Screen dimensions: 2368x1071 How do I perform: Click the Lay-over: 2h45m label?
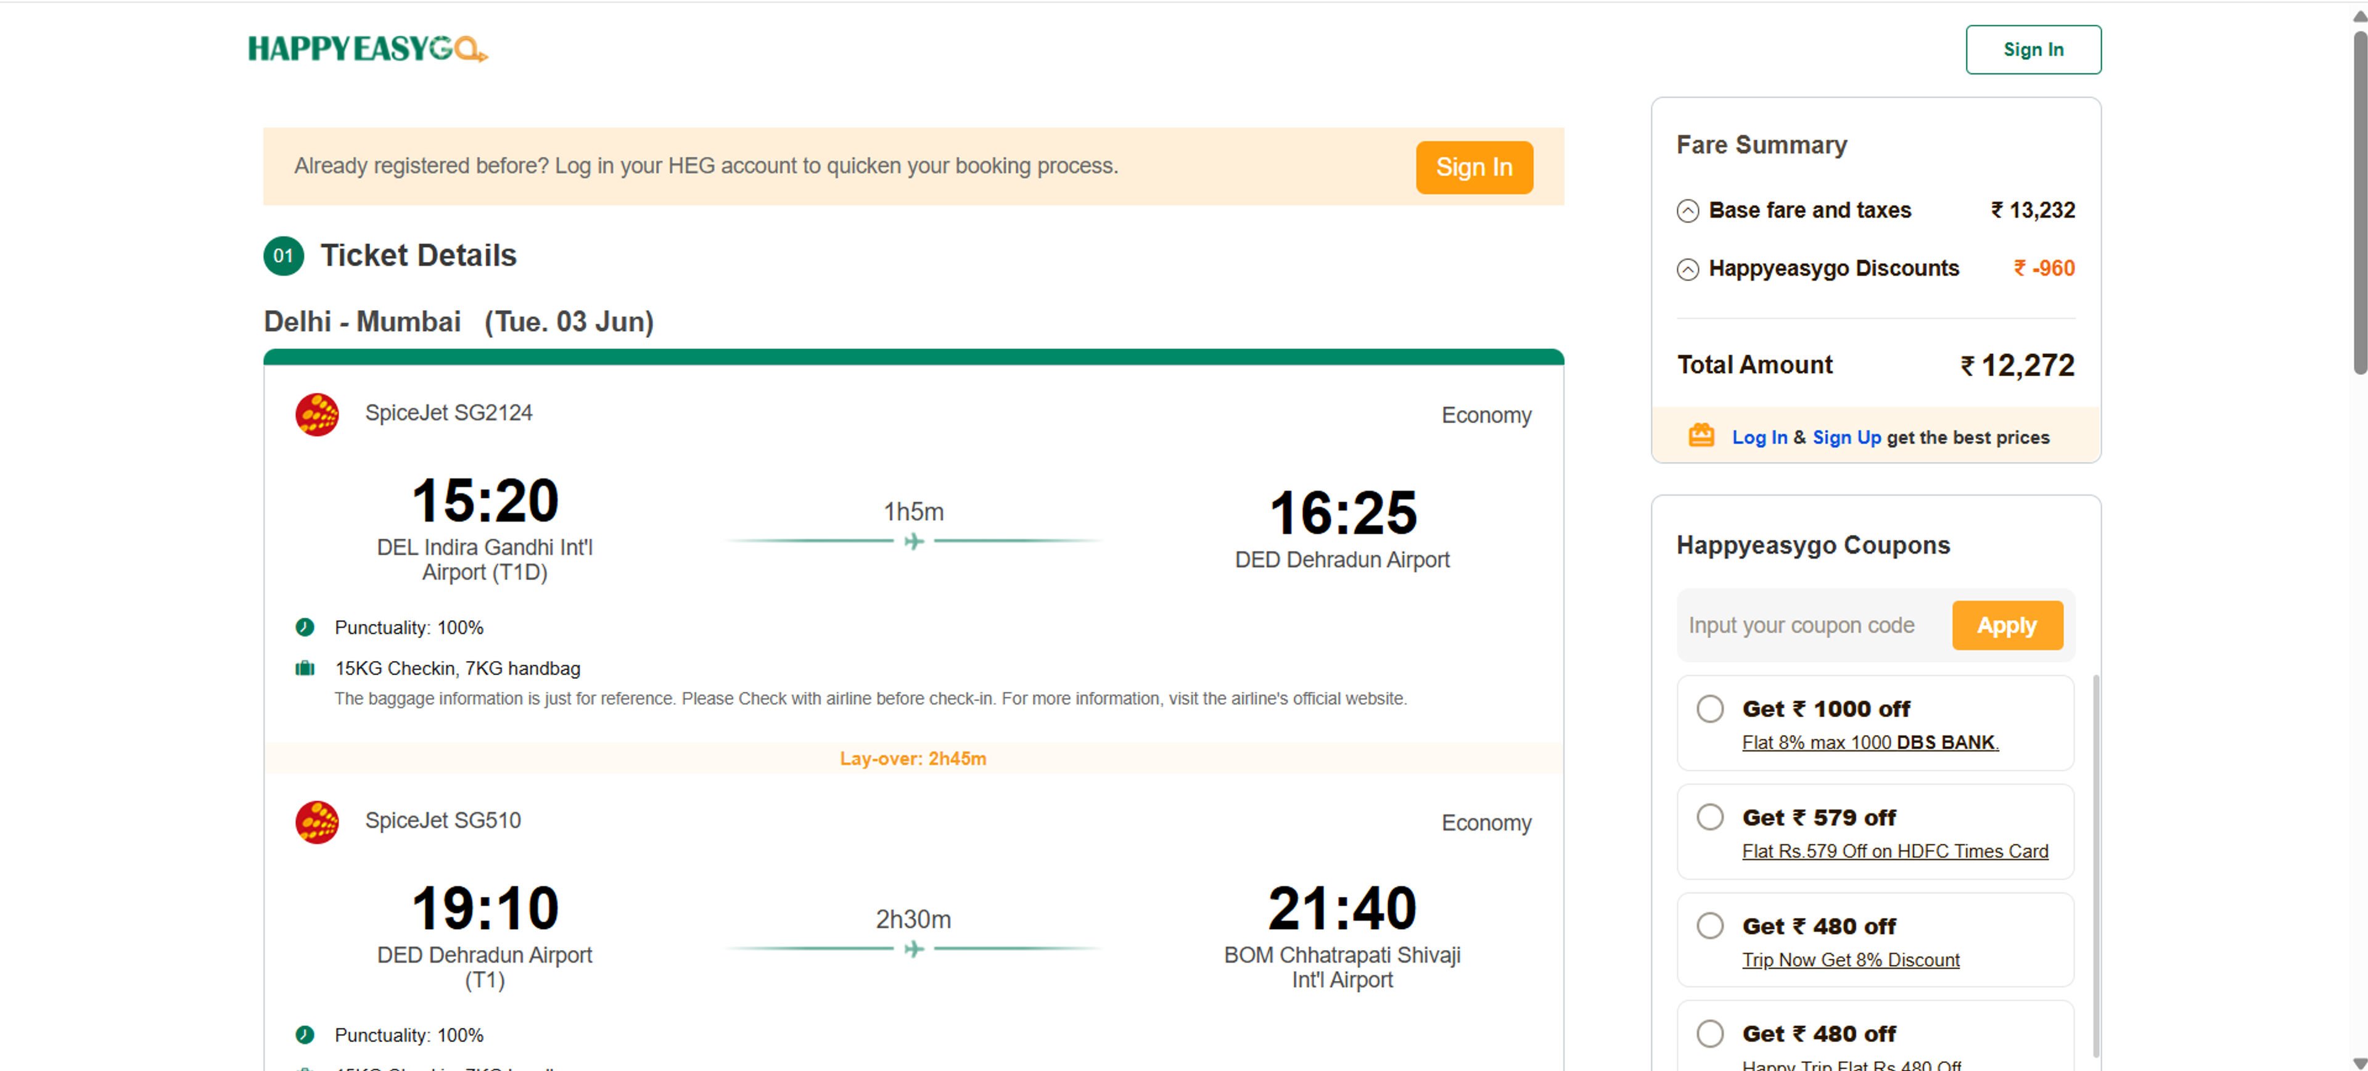coord(913,758)
